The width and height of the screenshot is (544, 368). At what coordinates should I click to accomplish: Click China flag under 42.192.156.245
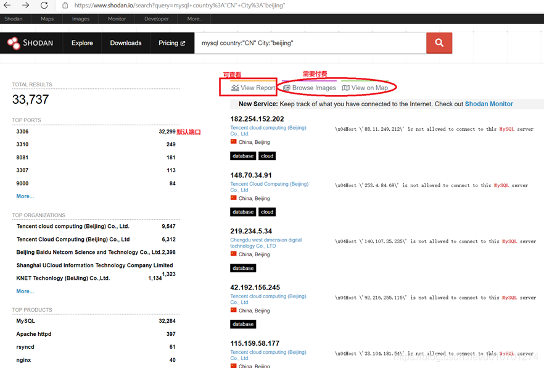[234, 310]
